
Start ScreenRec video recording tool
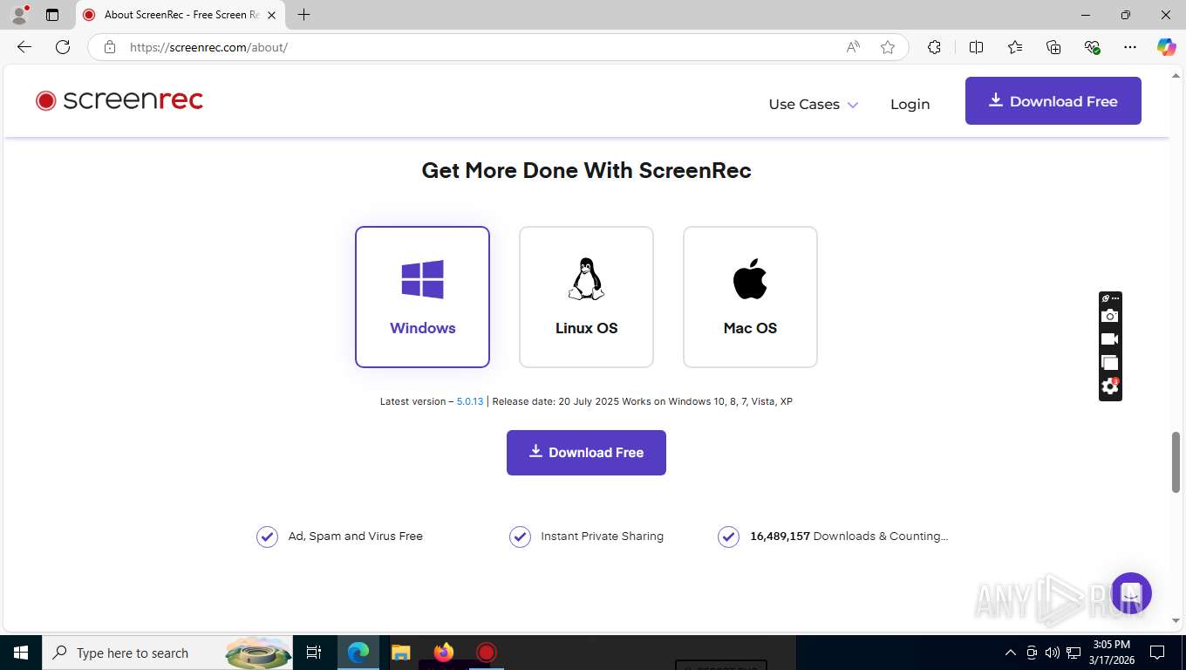tap(1109, 339)
